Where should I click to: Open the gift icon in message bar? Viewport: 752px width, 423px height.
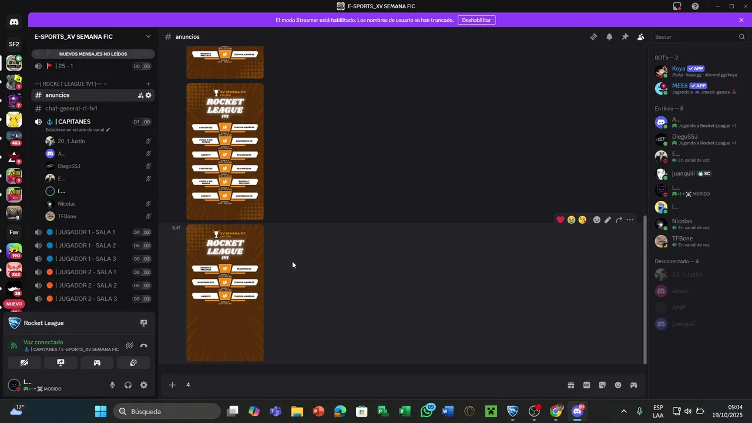(x=570, y=385)
